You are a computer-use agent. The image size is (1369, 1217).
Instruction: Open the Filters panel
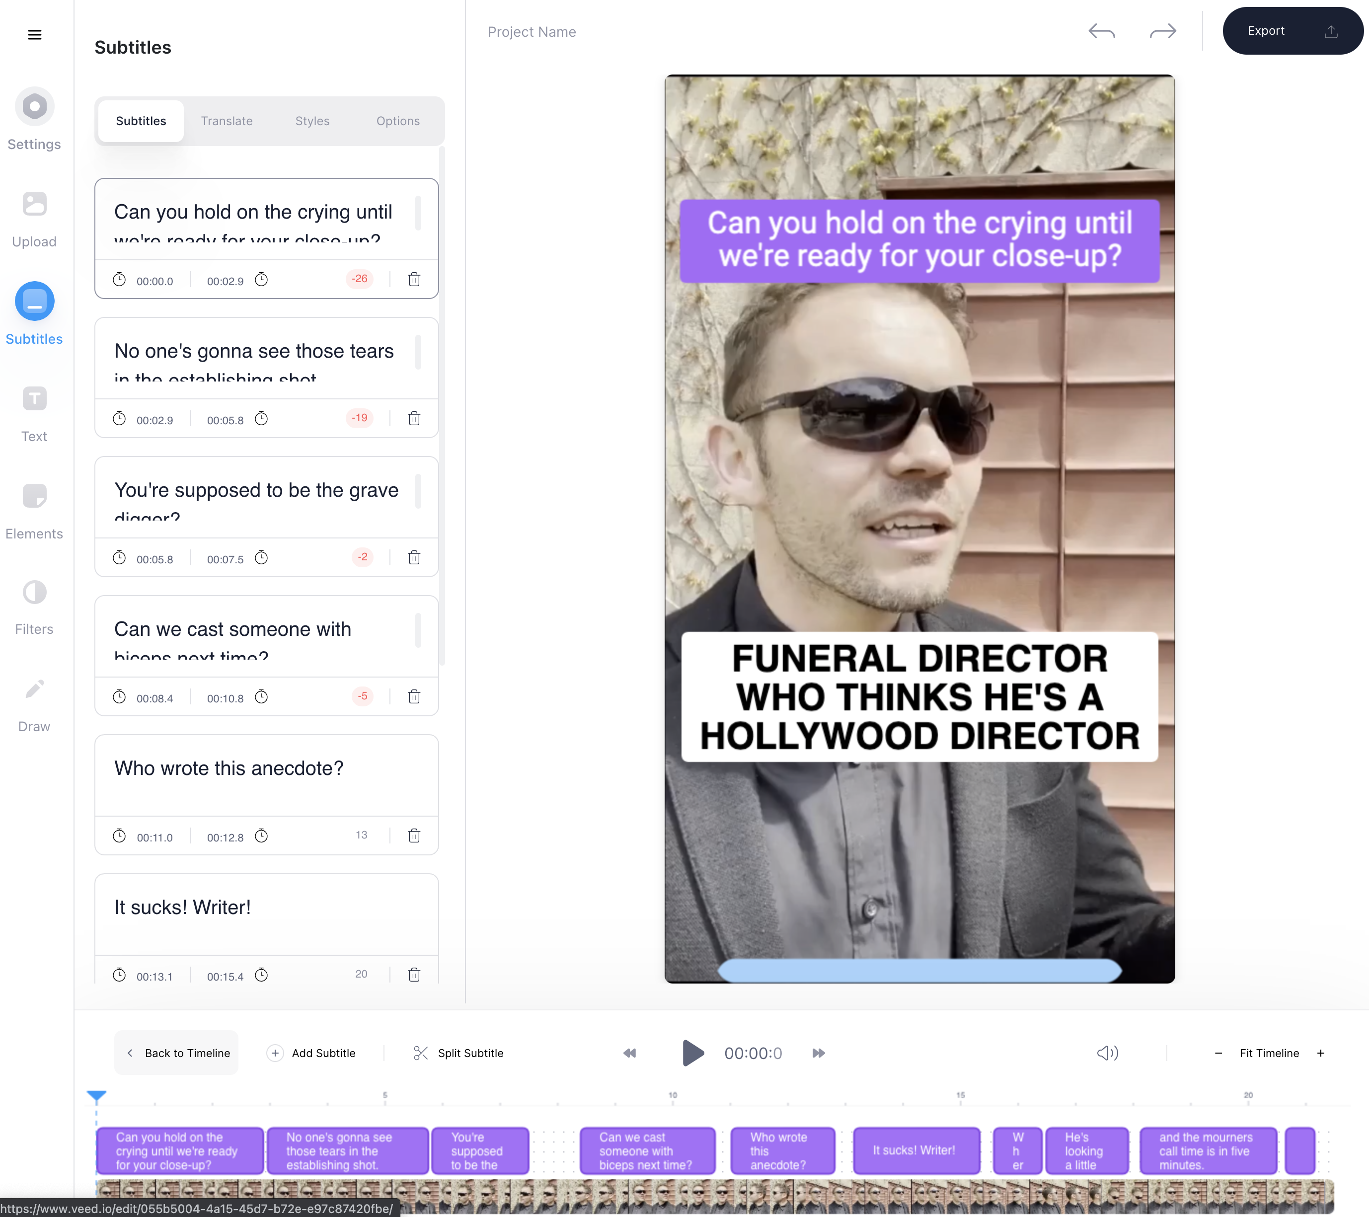(34, 593)
